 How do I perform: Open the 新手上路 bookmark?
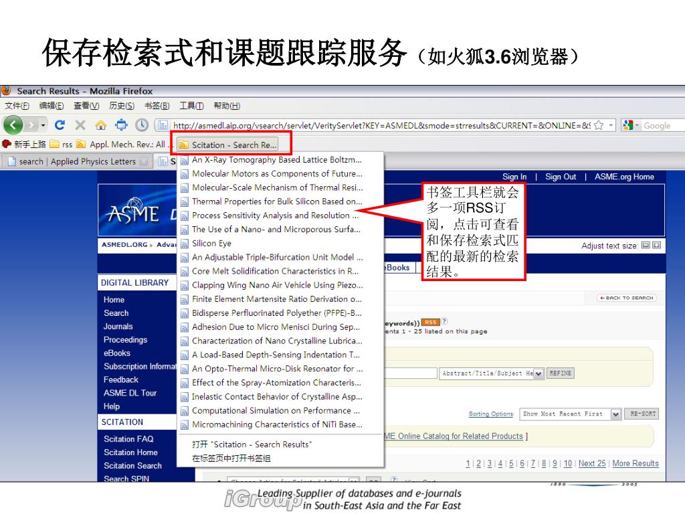coord(24,145)
